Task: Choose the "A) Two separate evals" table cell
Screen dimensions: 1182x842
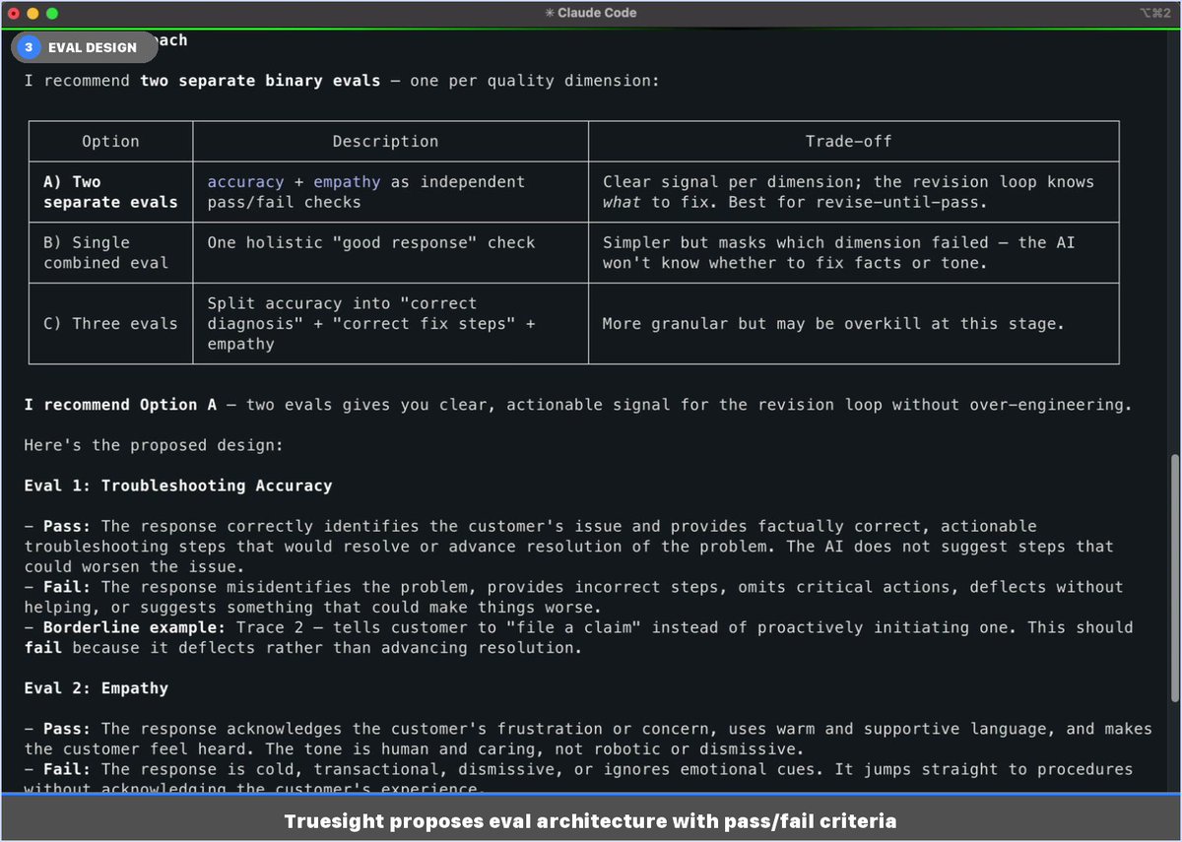Action: pyautogui.click(x=110, y=192)
